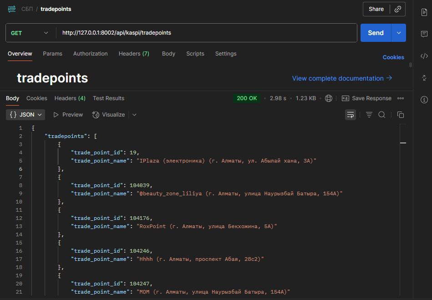
Task: Open the Documentation icon in right sidebar
Action: (x=424, y=12)
